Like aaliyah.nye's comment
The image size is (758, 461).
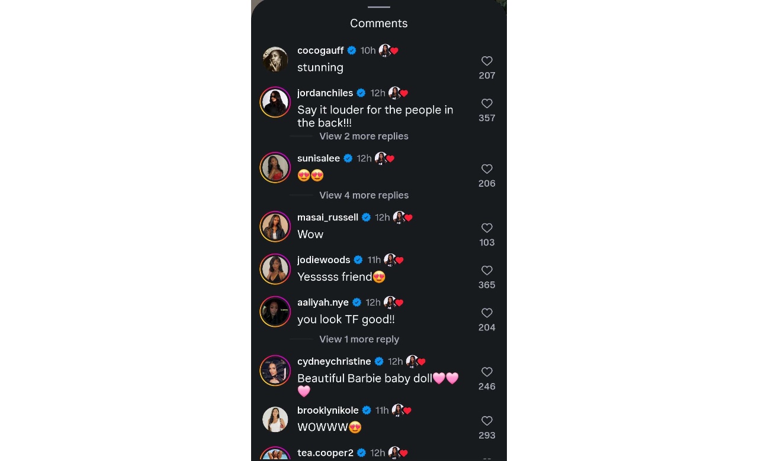[x=487, y=313]
